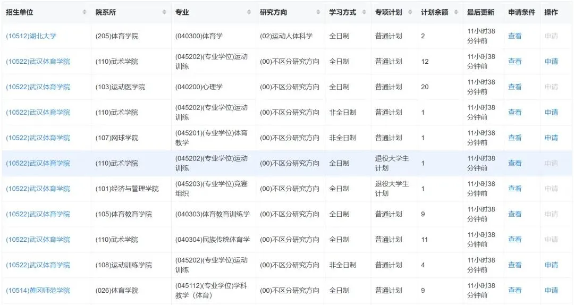This screenshot has width=574, height=305.
Task: Sort table by 研究方向 column arrows
Action: pos(318,12)
